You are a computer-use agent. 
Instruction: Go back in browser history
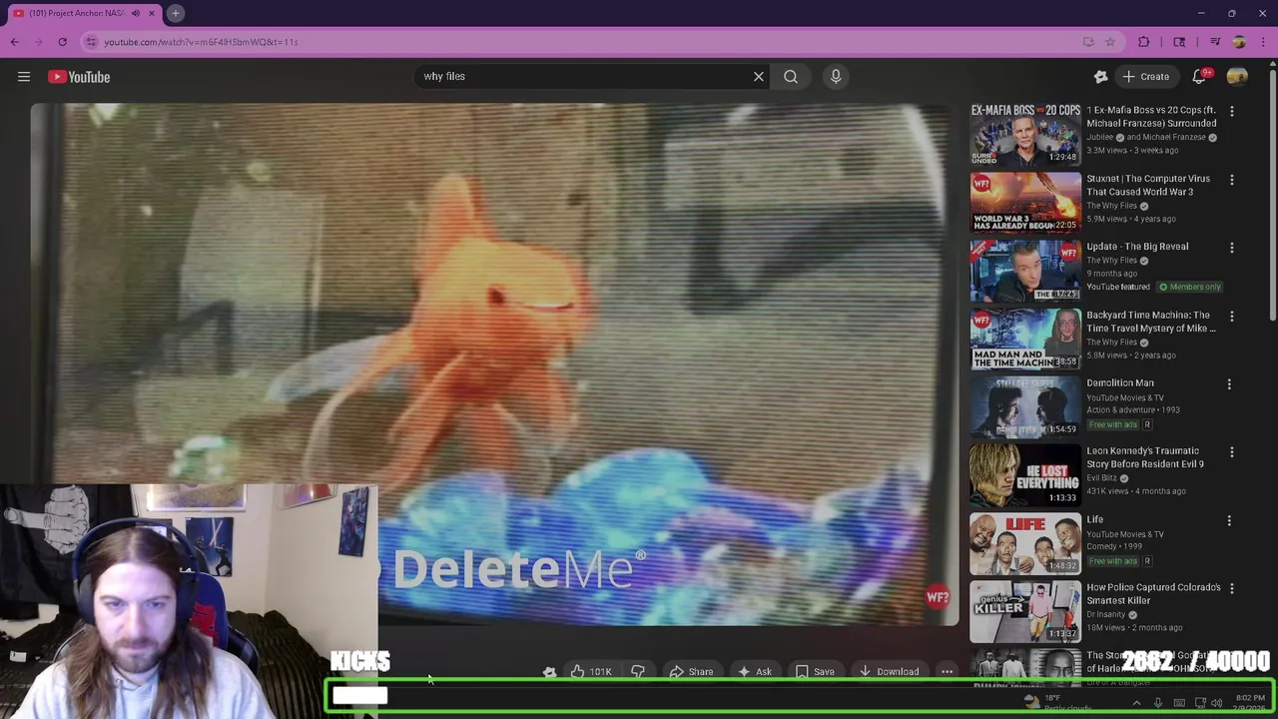[15, 42]
